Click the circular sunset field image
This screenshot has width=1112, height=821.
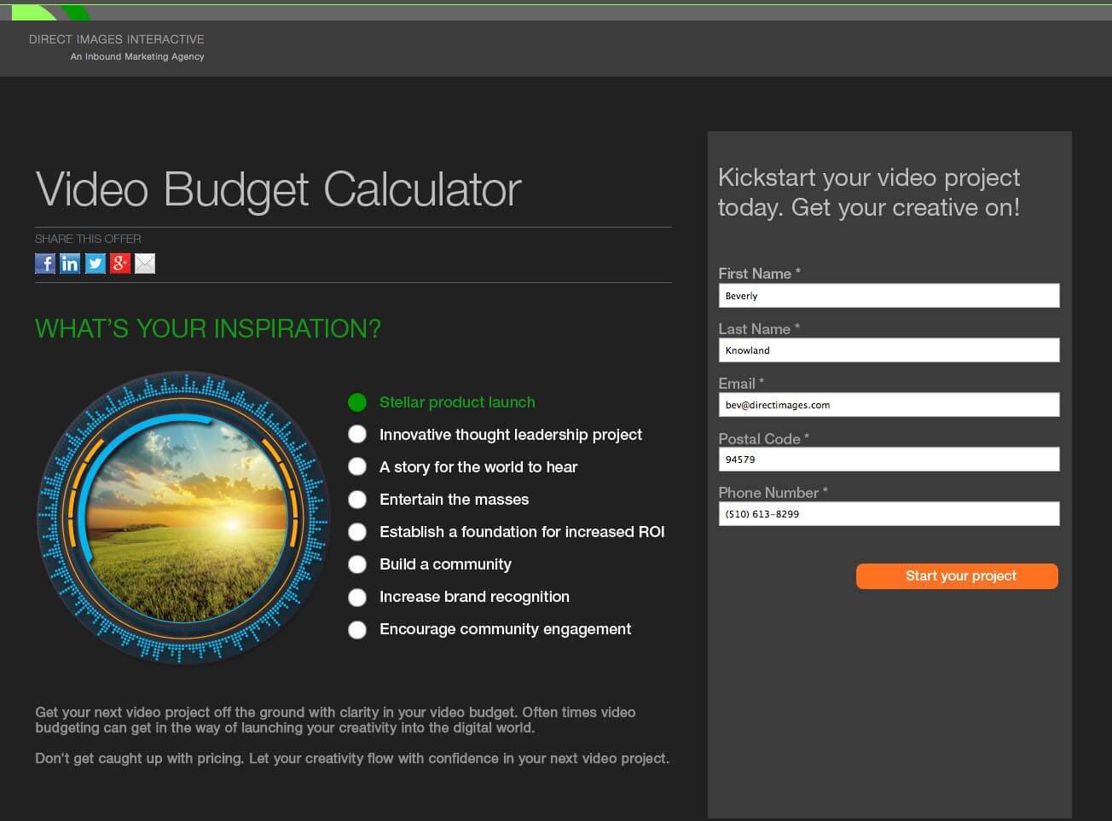(184, 518)
